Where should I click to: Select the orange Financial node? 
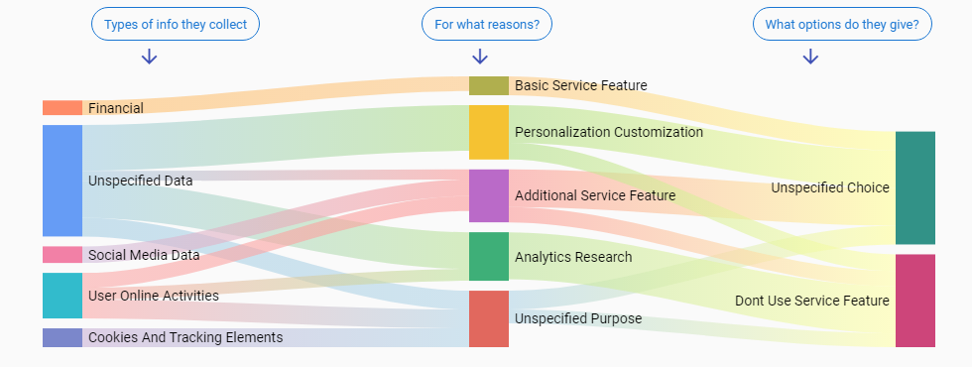click(61, 108)
